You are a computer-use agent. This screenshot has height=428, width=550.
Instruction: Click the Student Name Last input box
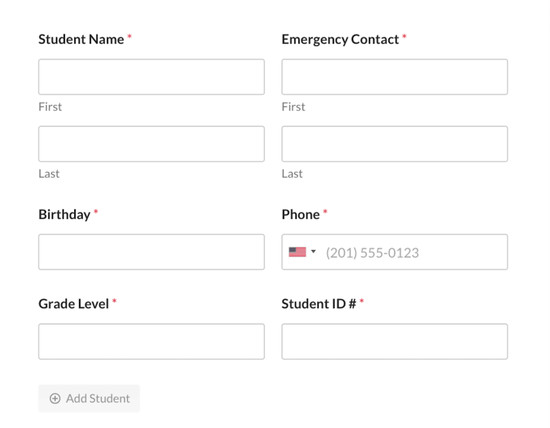(151, 144)
